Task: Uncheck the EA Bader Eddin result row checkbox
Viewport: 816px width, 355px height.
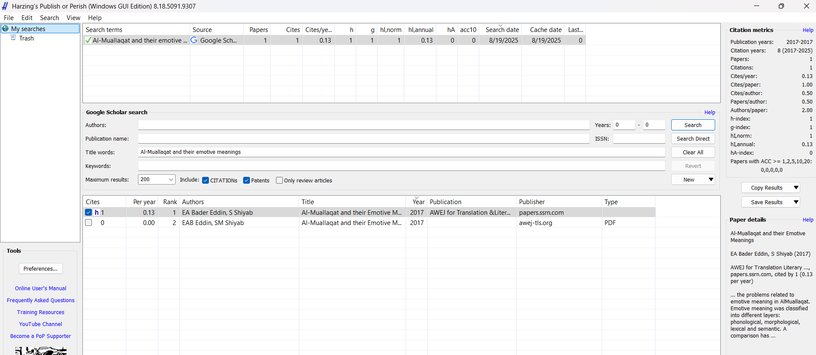Action: 88,212
